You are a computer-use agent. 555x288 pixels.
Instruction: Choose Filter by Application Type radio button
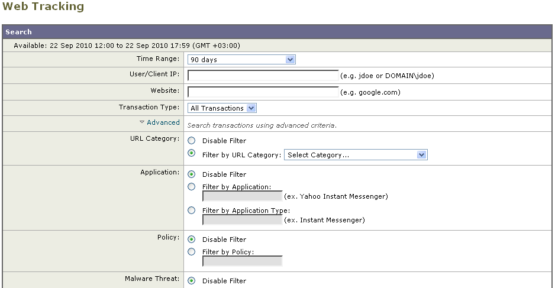pos(192,210)
